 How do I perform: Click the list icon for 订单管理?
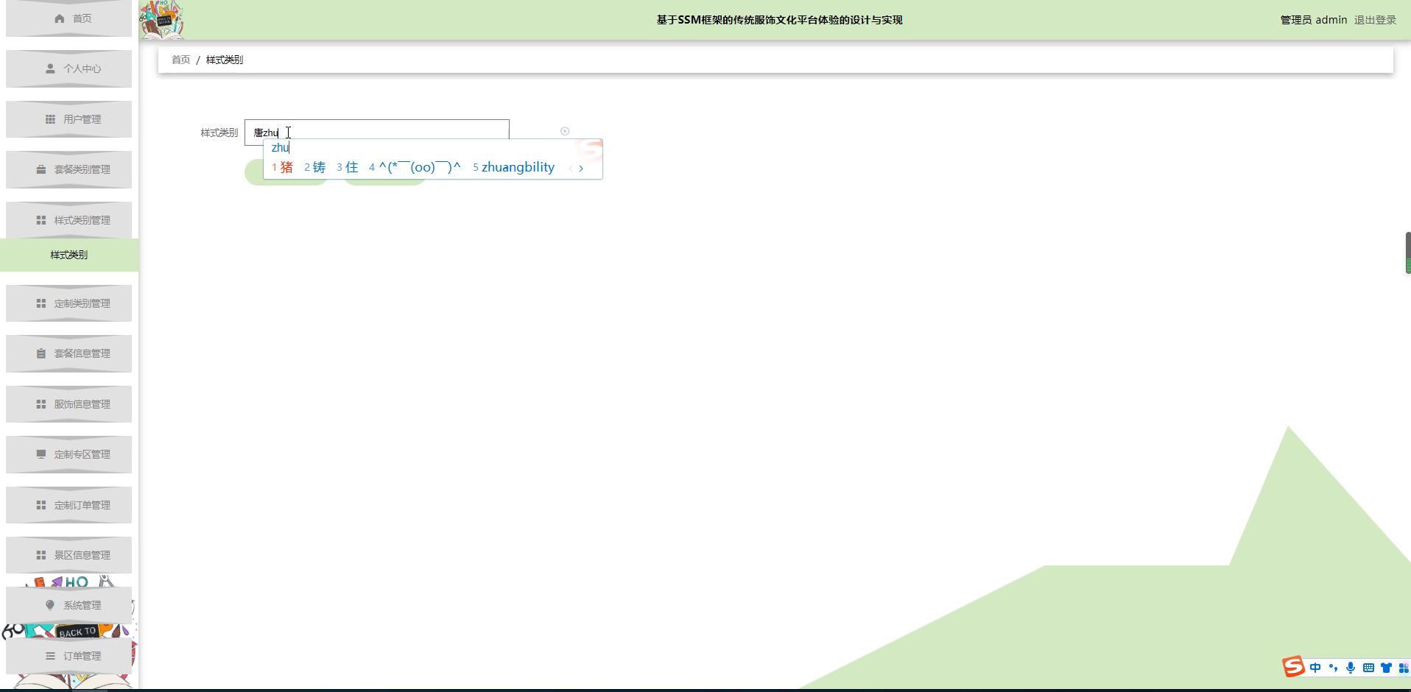[50, 656]
